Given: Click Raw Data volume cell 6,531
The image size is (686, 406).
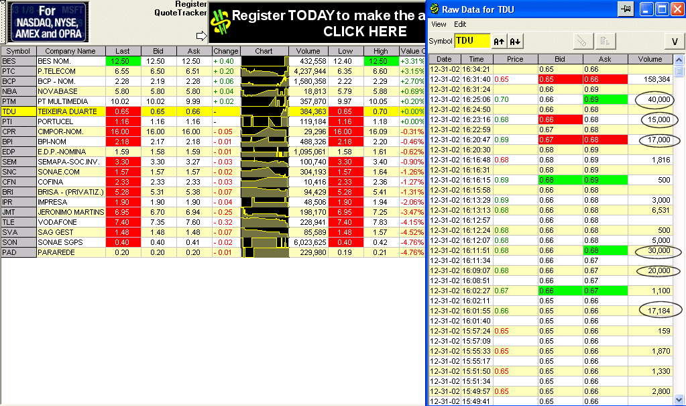Looking at the screenshot, I should [650, 210].
